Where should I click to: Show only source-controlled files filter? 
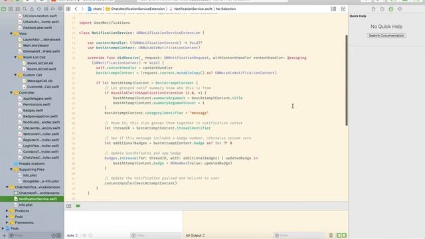point(58,236)
